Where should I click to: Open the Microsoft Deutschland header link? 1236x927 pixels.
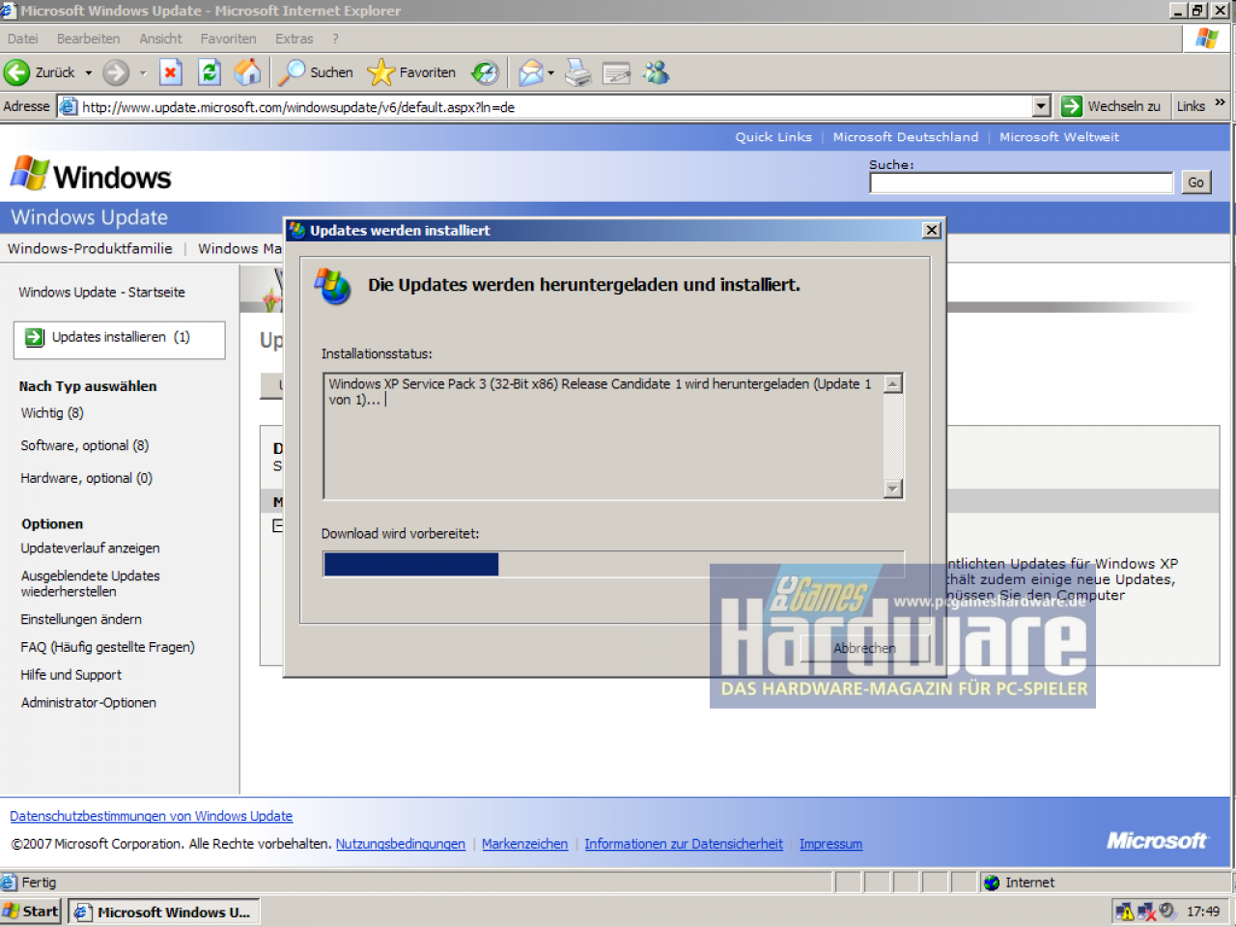tap(906, 137)
